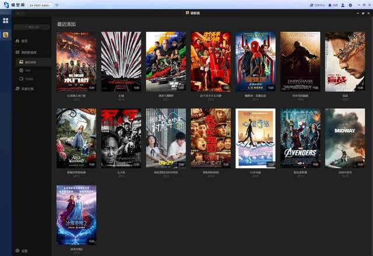Go to Home in the sidebar
The image size is (373, 256).
click(x=22, y=41)
